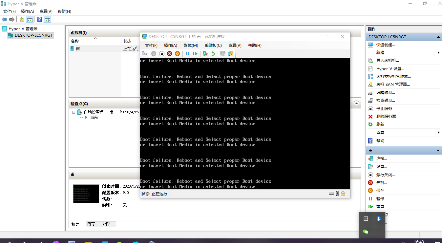Click 检查磁盘 in the Actions pane

click(x=386, y=101)
